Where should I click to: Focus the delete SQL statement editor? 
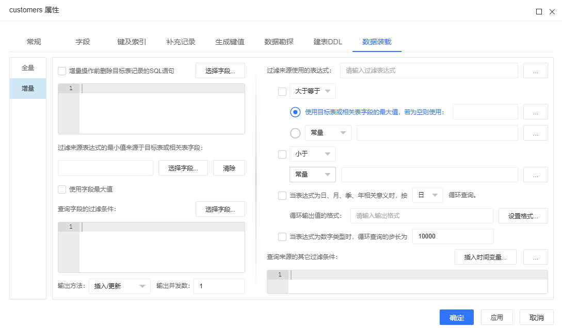(x=151, y=109)
